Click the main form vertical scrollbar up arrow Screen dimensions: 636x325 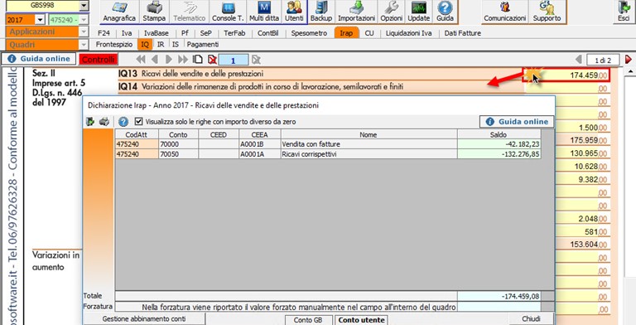[x=631, y=72]
